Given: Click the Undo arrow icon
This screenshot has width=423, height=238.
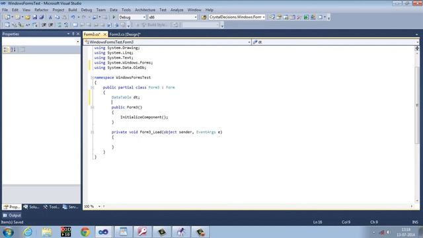Looking at the screenshot, I should click(x=73, y=17).
